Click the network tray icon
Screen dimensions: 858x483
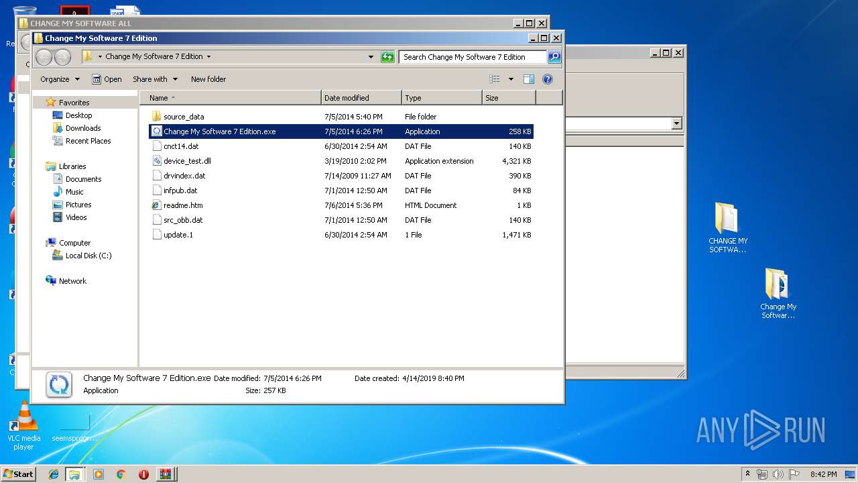tap(762, 474)
